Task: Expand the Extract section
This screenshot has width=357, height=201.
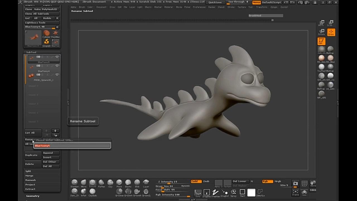Action: click(x=30, y=189)
